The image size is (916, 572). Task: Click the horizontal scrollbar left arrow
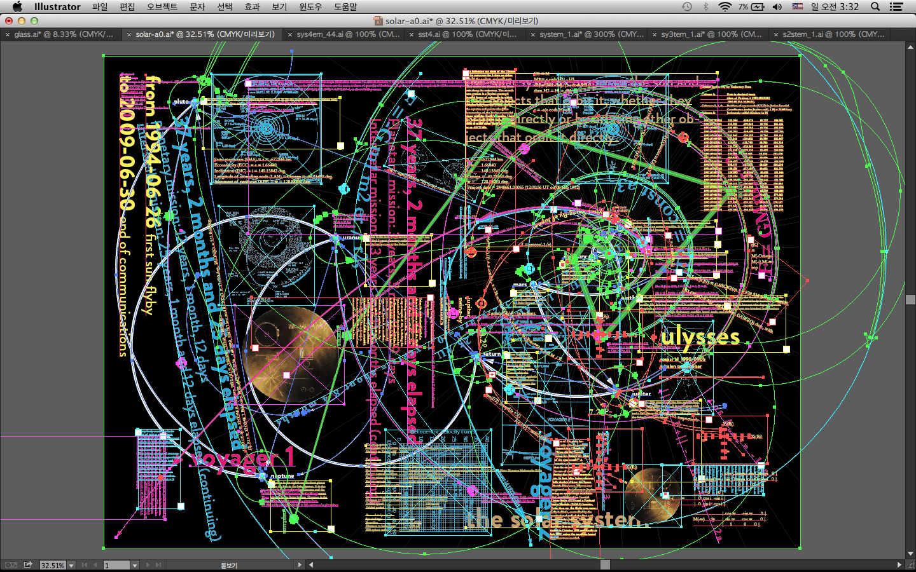(311, 565)
